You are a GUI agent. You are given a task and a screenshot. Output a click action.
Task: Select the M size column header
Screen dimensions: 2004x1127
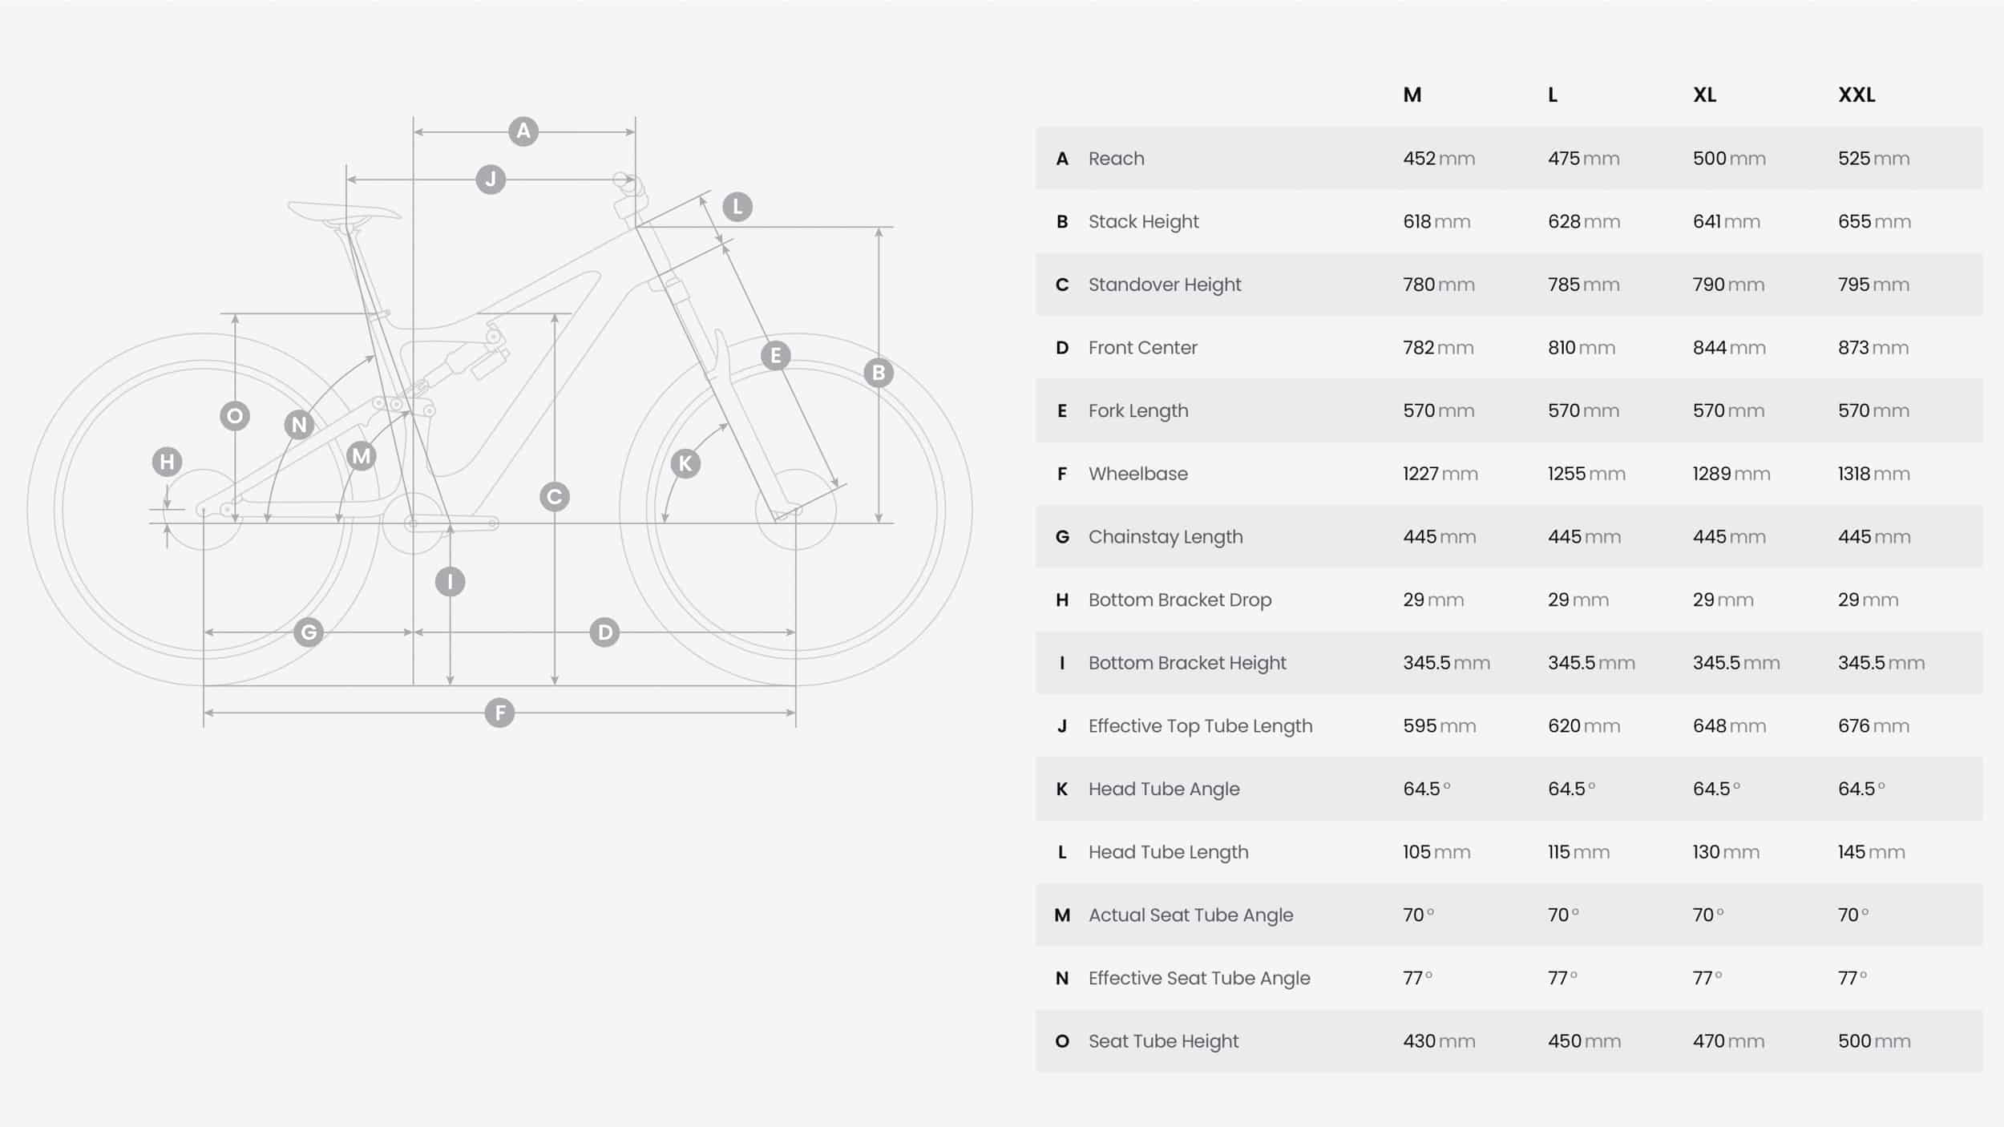[1412, 95]
